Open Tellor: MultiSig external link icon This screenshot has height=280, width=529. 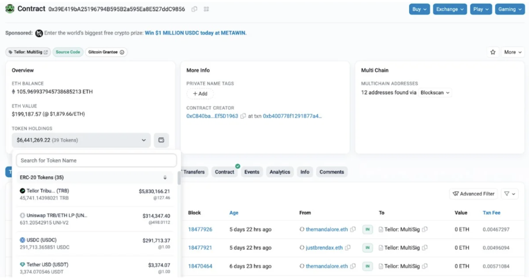(45, 52)
